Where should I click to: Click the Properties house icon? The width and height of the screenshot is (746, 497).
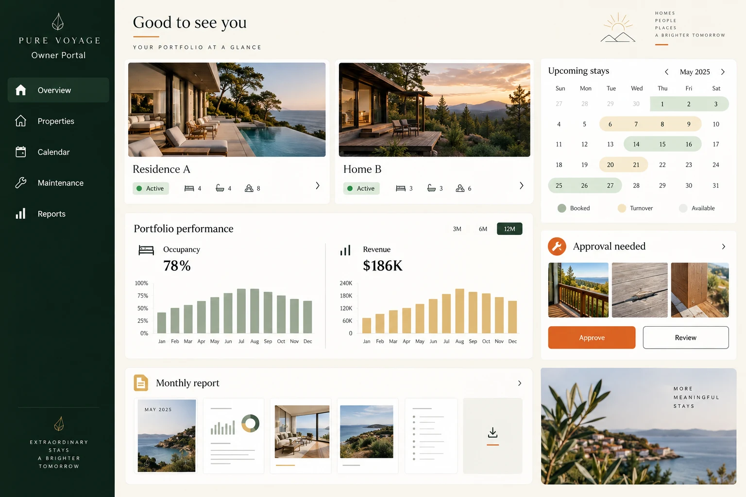point(20,121)
